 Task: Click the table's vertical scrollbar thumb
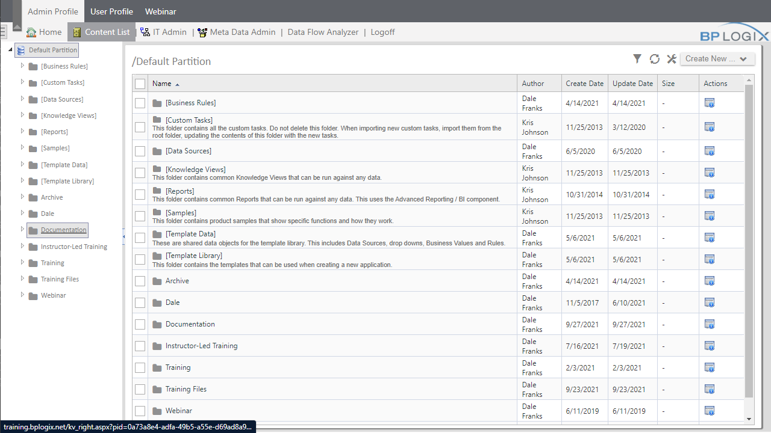[x=749, y=241]
